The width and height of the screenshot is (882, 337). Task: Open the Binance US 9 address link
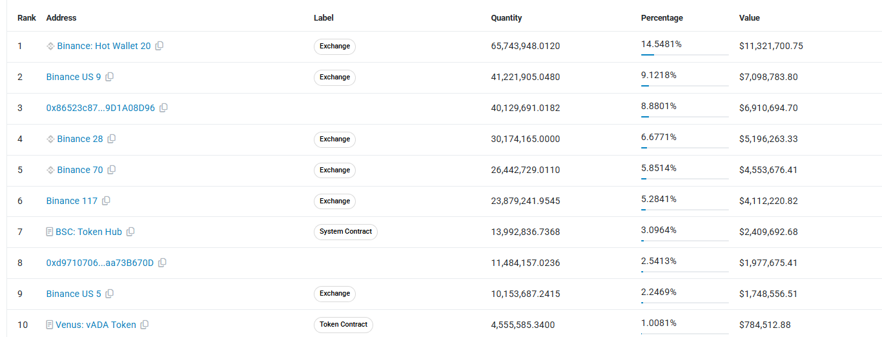pyautogui.click(x=74, y=77)
